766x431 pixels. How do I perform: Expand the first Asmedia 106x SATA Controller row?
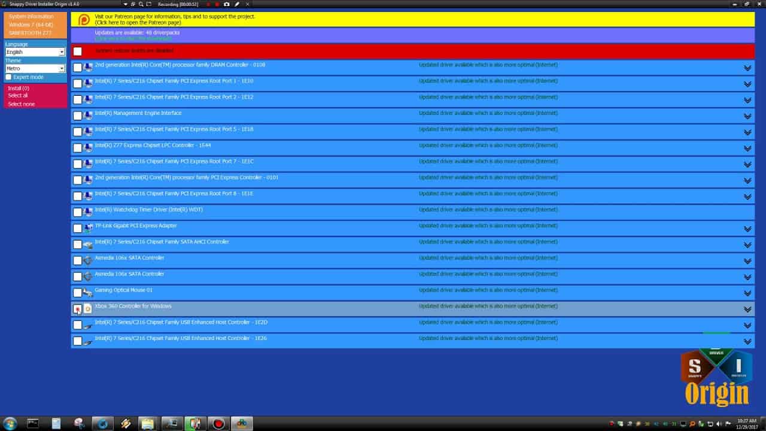pos(747,261)
